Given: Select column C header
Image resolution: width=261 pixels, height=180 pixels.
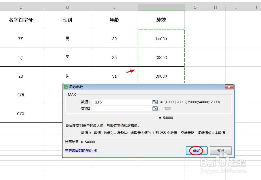Looking at the screenshot, I should click(20, 6).
